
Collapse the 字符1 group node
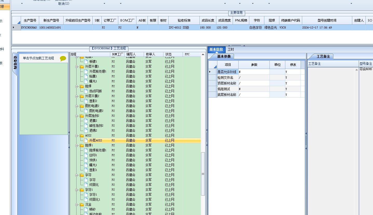pyautogui.click(x=77, y=190)
